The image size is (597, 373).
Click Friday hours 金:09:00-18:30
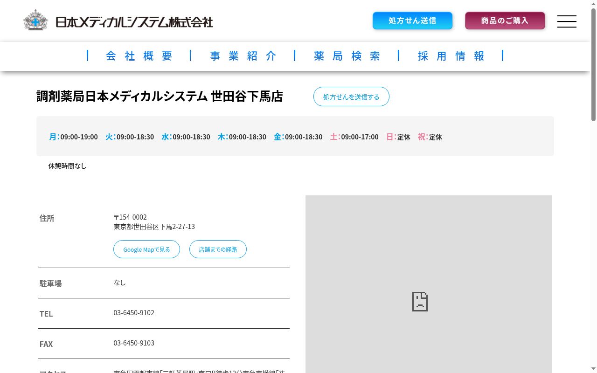click(298, 137)
